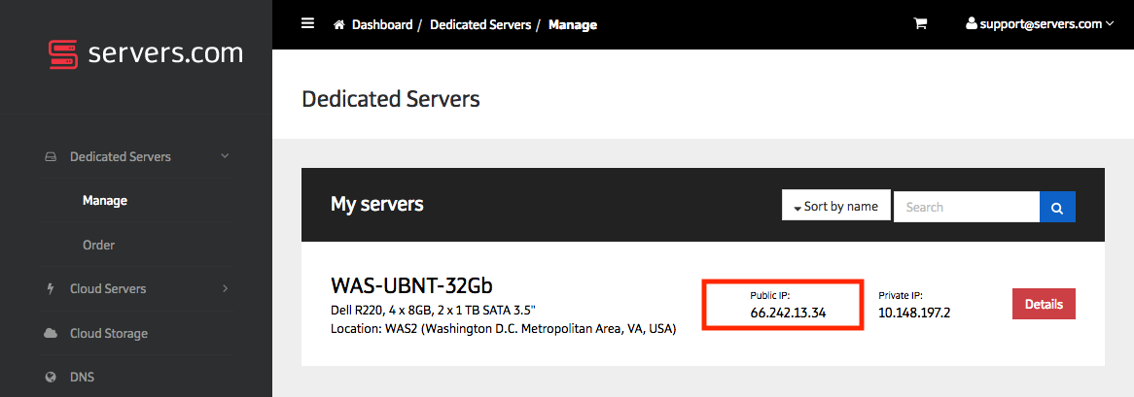The image size is (1134, 397).
Task: Click the Public IP 66.242.13.34
Action: (x=788, y=314)
